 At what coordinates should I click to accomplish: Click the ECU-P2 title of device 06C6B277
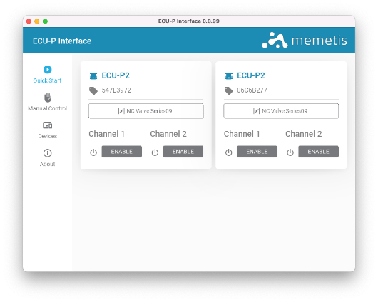click(251, 75)
